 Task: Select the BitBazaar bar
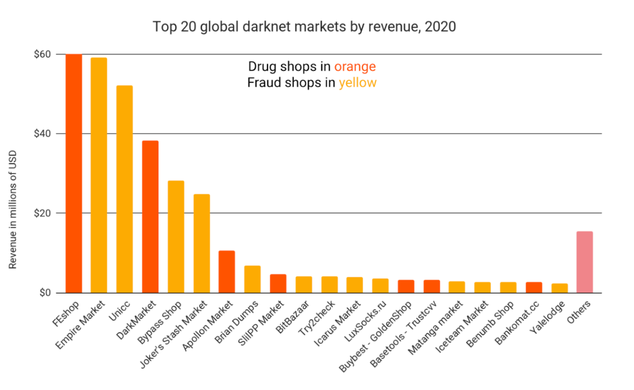(303, 284)
